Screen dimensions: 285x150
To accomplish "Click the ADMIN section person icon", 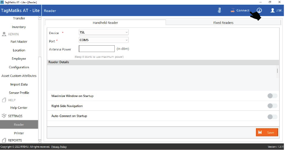I will click(4, 34).
